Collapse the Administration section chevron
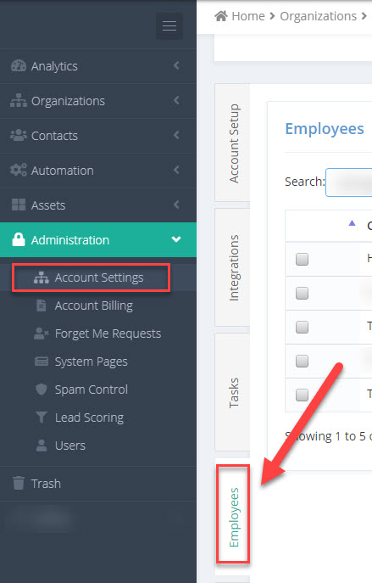 pyautogui.click(x=176, y=239)
